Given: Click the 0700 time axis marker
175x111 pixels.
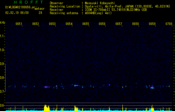Looking at the screenshot, I should [169, 24].
